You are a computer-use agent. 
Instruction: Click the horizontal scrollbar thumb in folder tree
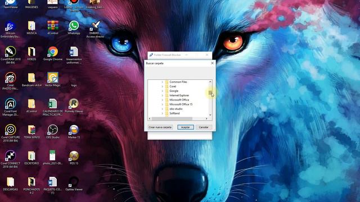click(172, 118)
